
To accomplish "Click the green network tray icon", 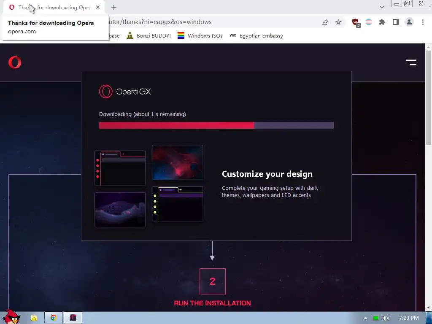I will tap(376, 318).
